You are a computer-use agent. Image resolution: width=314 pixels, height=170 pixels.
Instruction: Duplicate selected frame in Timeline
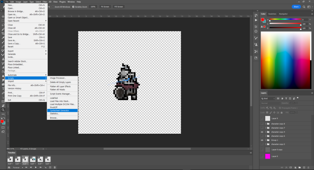pyautogui.click(x=50, y=168)
